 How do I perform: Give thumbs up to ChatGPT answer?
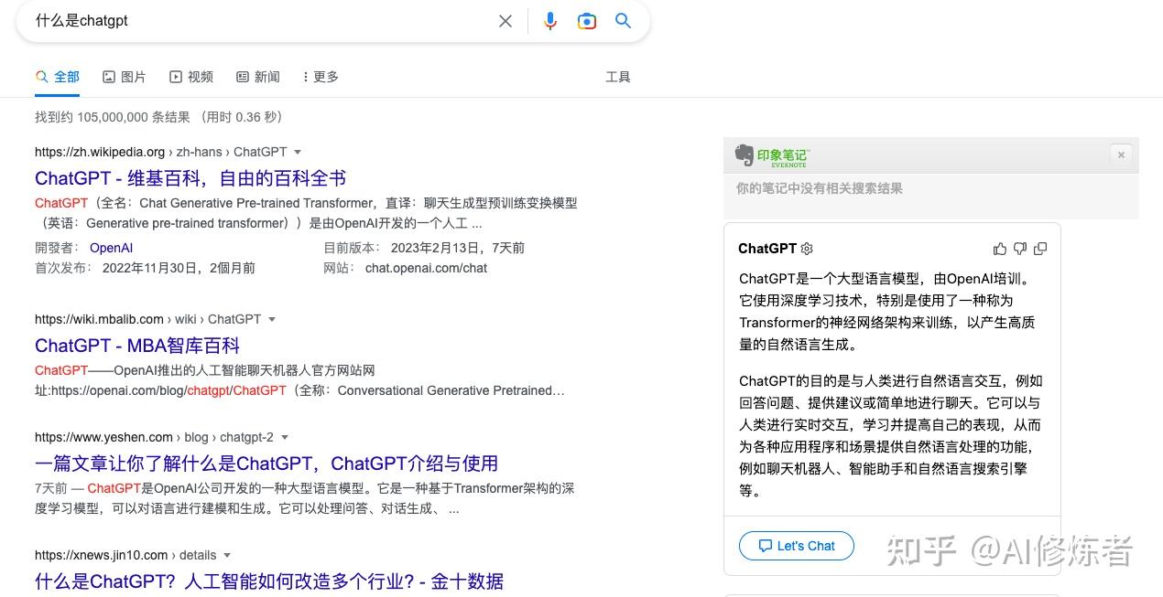tap(1000, 249)
